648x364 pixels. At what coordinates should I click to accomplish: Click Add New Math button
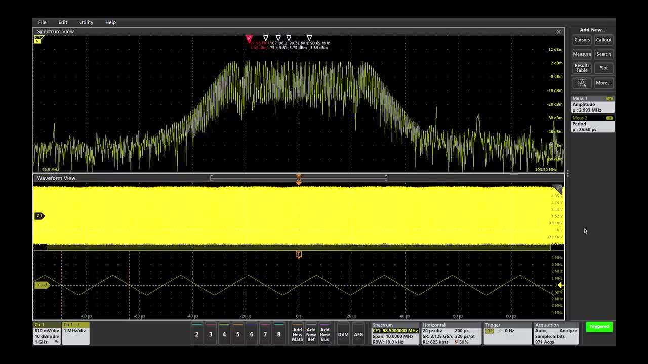click(x=297, y=334)
